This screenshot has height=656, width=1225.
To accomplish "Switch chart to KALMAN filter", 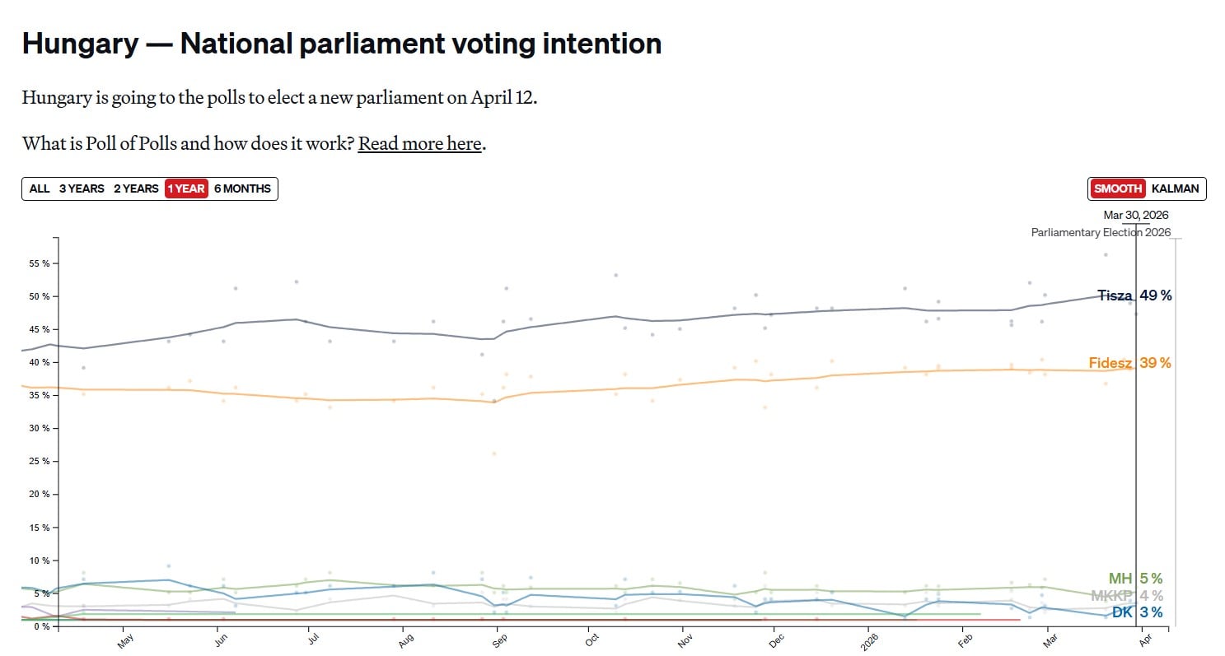I will pos(1175,188).
